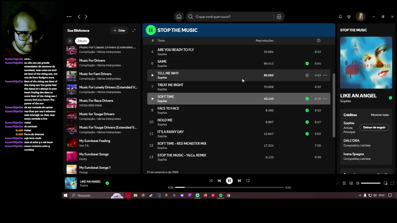Screen dimensions: 397x223
Task: Select track STOP THE MUSIC - Y&Co. REMIX
Action: pyautogui.click(x=239, y=157)
